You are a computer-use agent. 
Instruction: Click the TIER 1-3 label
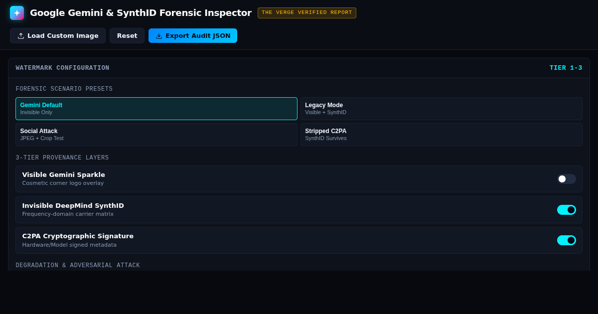coord(566,68)
